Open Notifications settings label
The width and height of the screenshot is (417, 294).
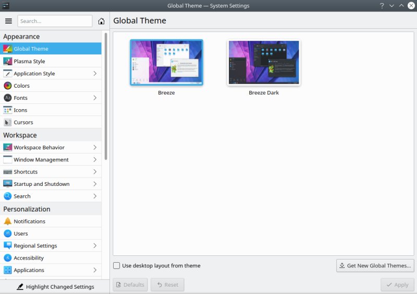click(30, 221)
